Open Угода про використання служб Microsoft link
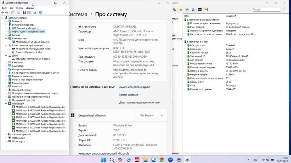The height and width of the screenshot is (163, 291). (104, 153)
